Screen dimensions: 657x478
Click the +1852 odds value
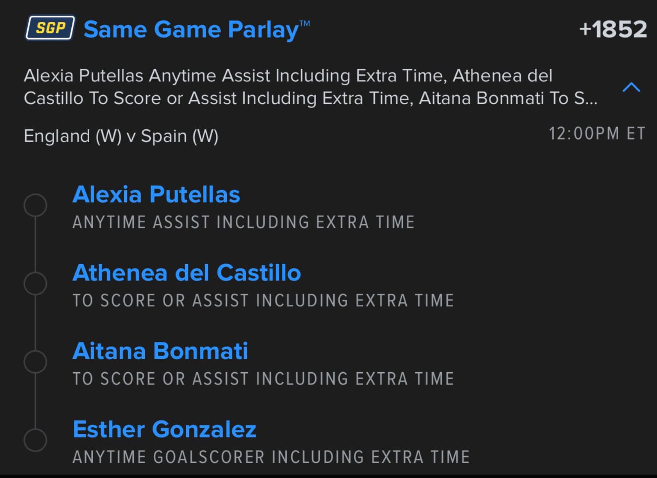(613, 29)
